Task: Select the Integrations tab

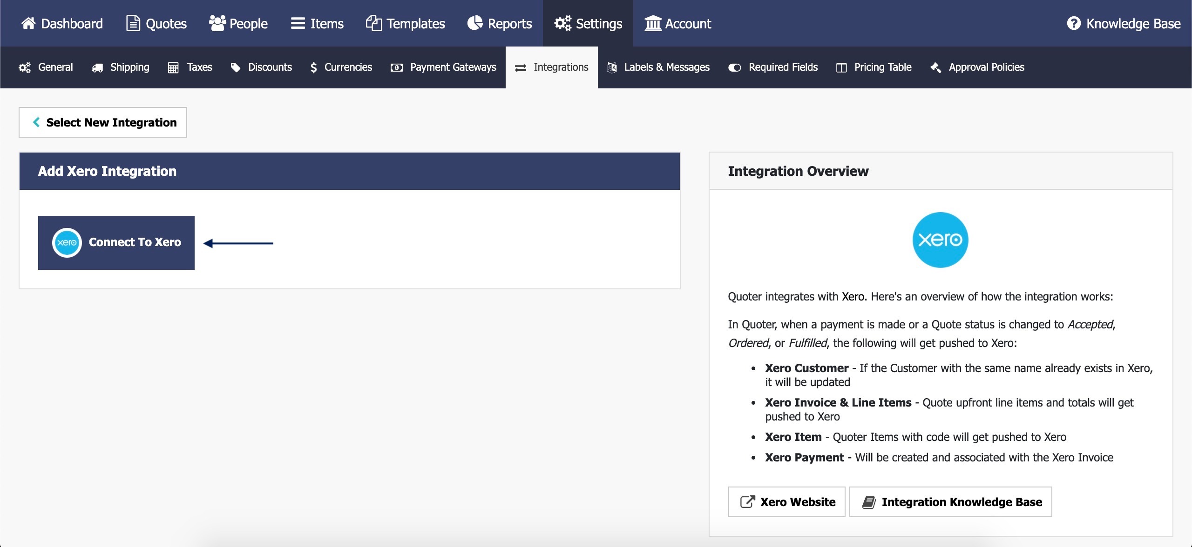Action: [x=552, y=67]
